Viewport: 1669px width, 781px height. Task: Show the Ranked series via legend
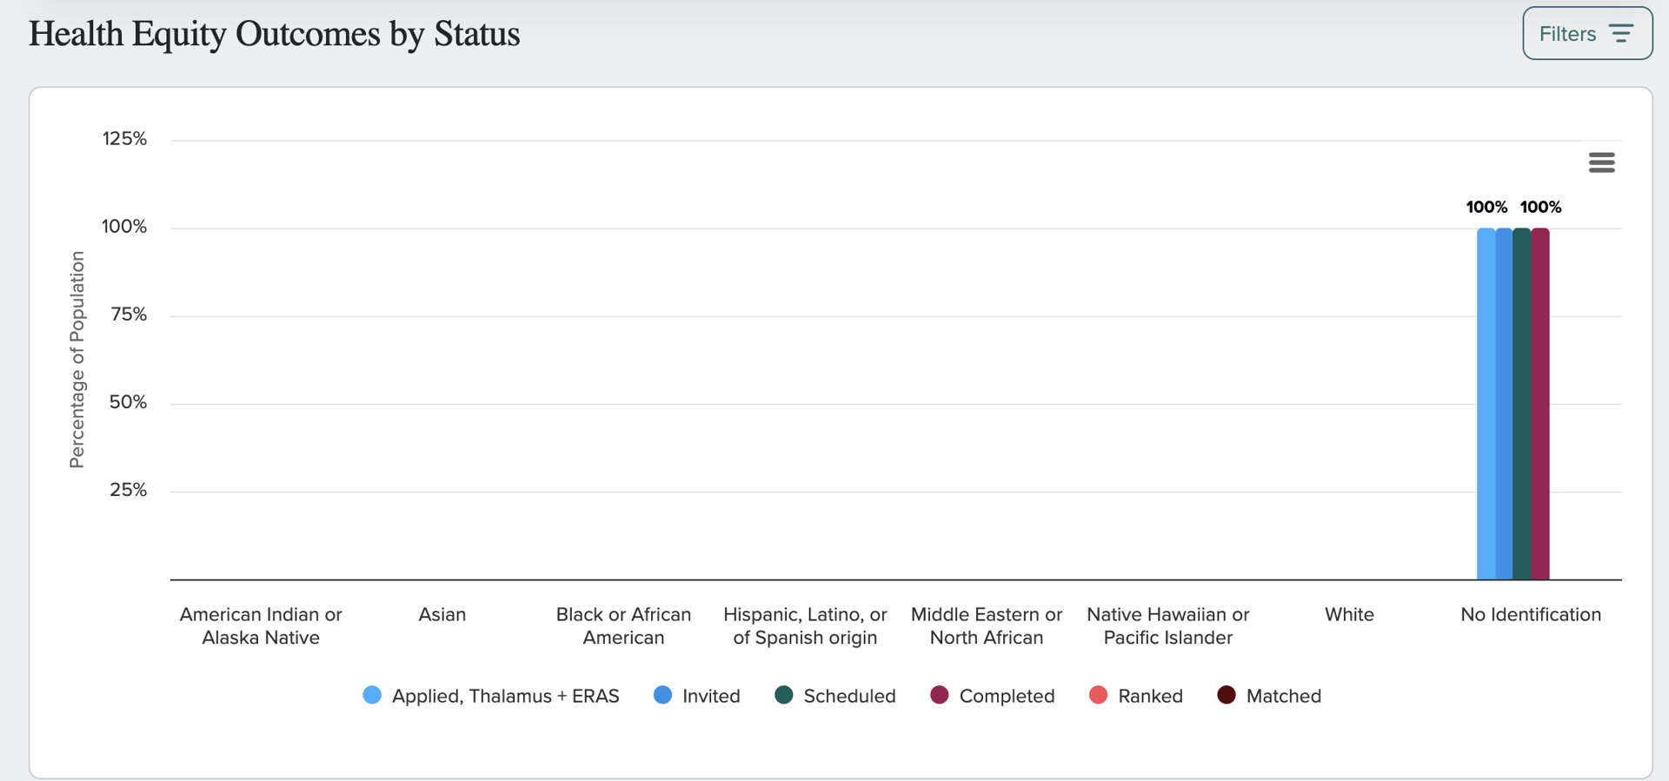coord(1135,696)
